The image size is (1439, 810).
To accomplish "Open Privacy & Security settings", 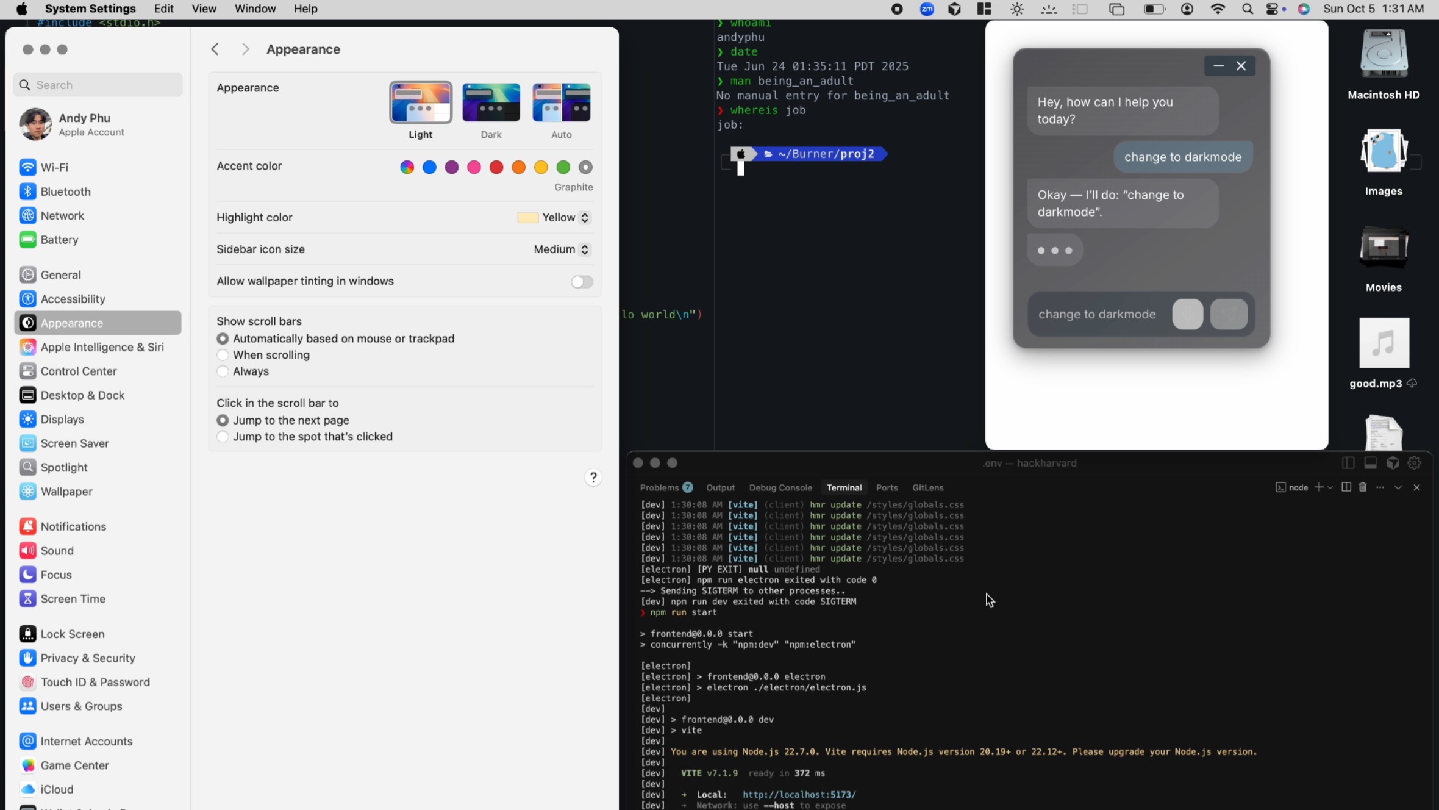I will click(x=87, y=658).
